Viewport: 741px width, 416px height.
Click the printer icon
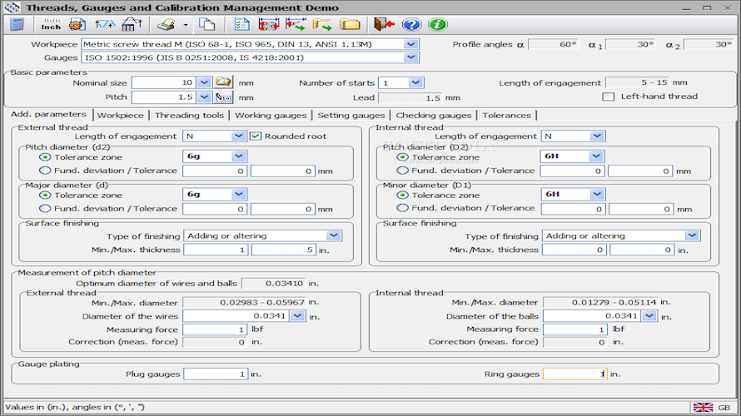point(167,25)
